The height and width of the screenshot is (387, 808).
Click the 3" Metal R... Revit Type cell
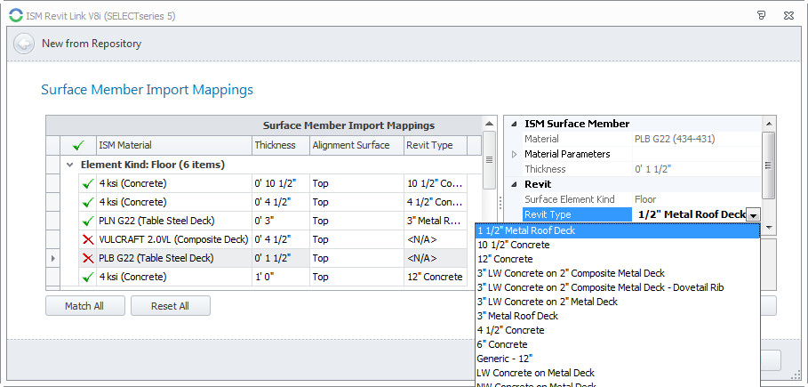[436, 221]
